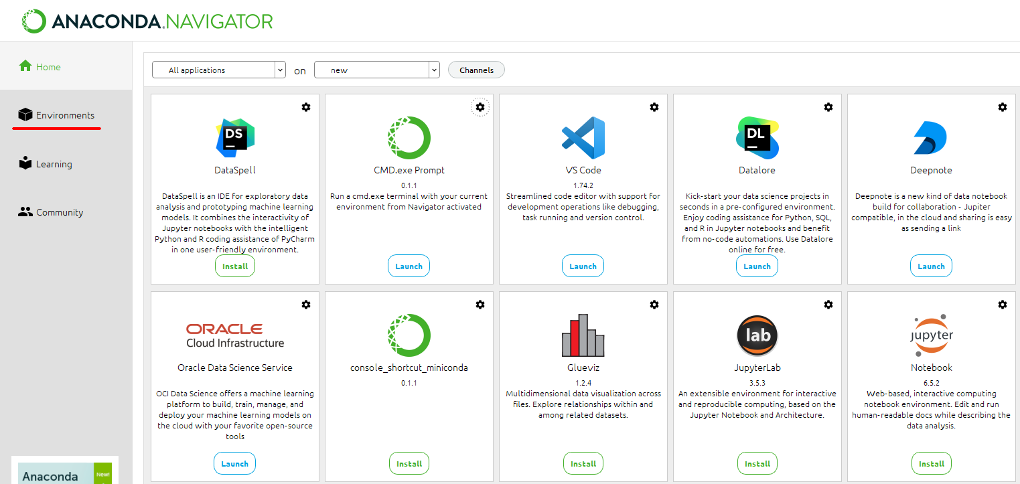Image resolution: width=1020 pixels, height=484 pixels.
Task: Click the Oracle Data Science Service title
Action: tap(235, 368)
